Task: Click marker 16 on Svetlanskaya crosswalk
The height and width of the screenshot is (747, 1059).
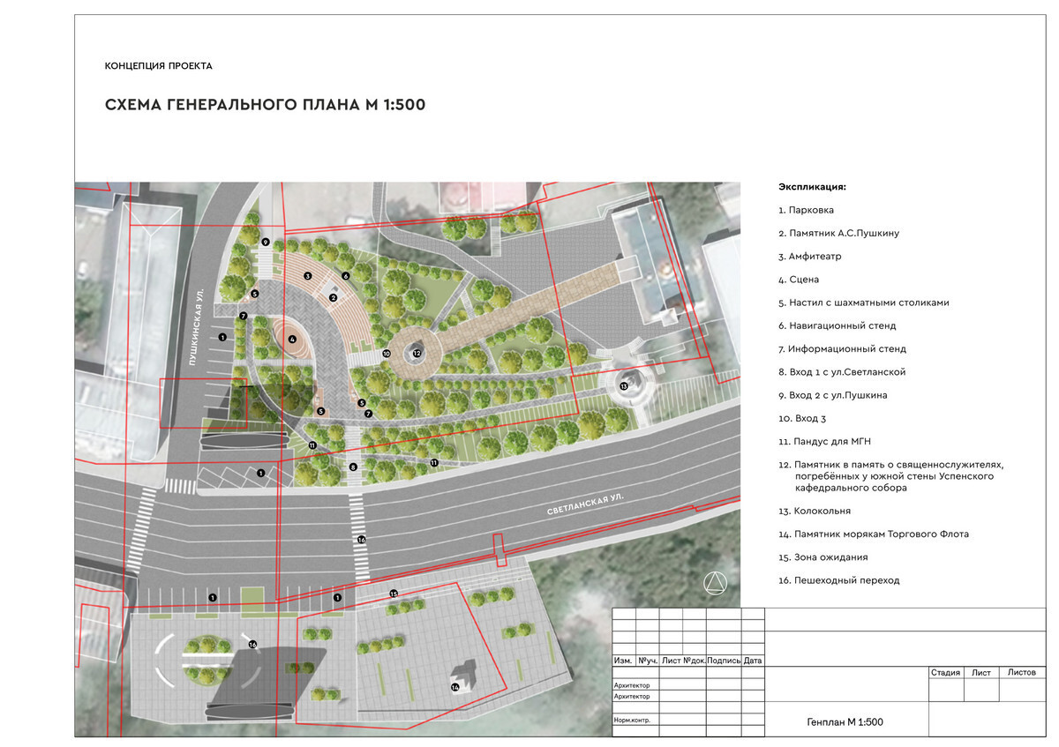Action: coord(361,539)
